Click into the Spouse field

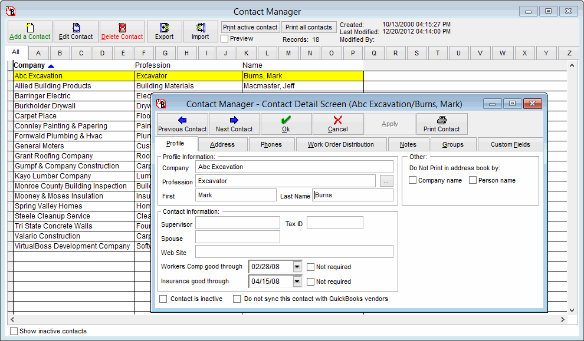click(238, 237)
